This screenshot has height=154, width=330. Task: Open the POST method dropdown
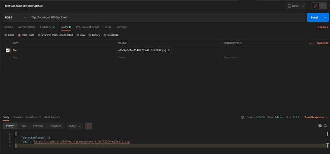pos(15,17)
